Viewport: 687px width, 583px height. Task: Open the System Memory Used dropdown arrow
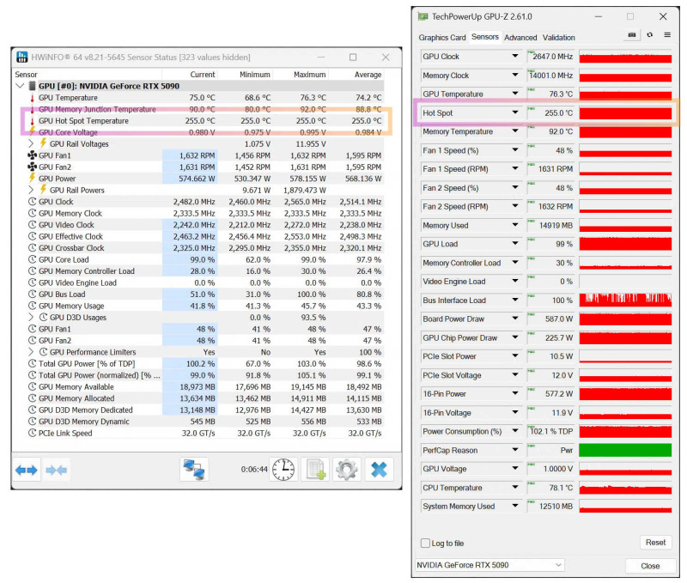coord(515,506)
